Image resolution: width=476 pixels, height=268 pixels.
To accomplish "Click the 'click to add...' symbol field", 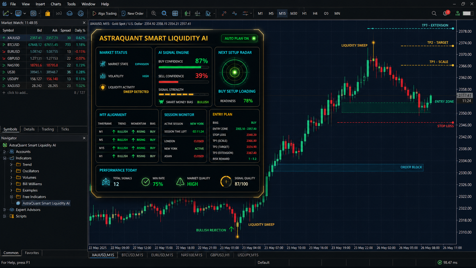I will pyautogui.click(x=18, y=93).
